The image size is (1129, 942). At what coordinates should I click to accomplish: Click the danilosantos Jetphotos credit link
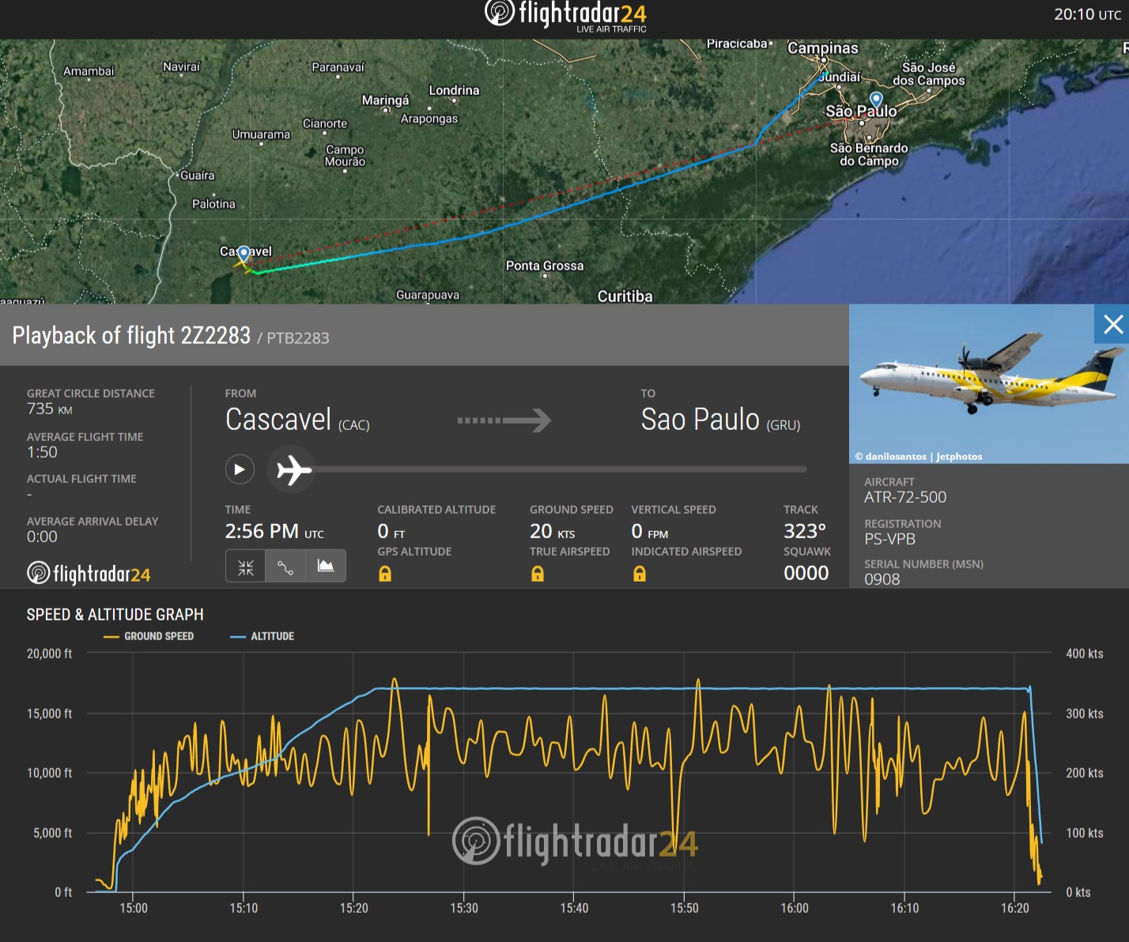[x=919, y=456]
